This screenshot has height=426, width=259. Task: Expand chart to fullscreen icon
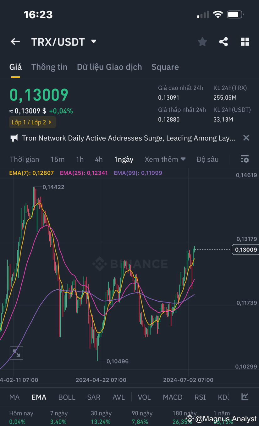pos(16,353)
